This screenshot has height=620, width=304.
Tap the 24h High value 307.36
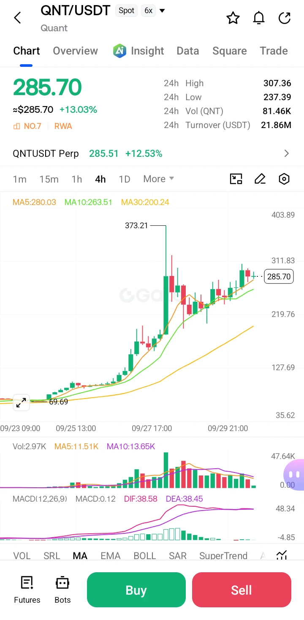point(277,83)
